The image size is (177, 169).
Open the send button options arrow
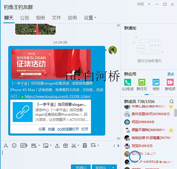pyautogui.click(x=113, y=167)
